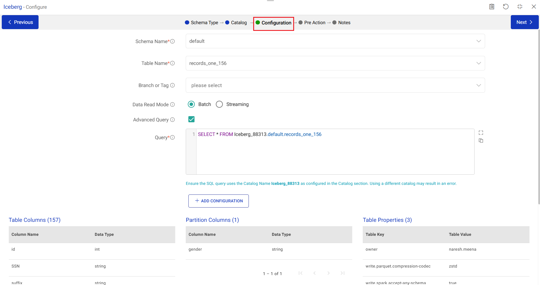Select the Streaming read mode
540x285 pixels.
(x=219, y=104)
